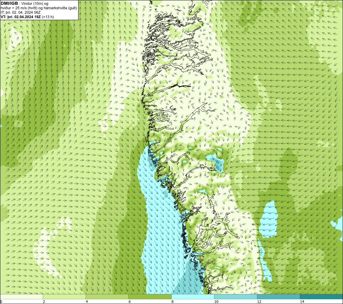Screen dimensions: 343x304
Task: Click the scale label '6'
Action: (130, 302)
